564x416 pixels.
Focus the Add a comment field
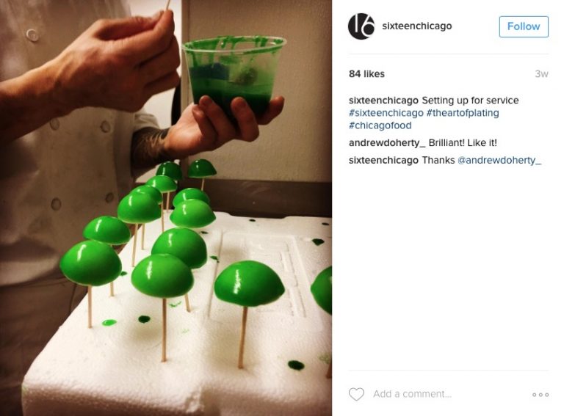pos(441,394)
